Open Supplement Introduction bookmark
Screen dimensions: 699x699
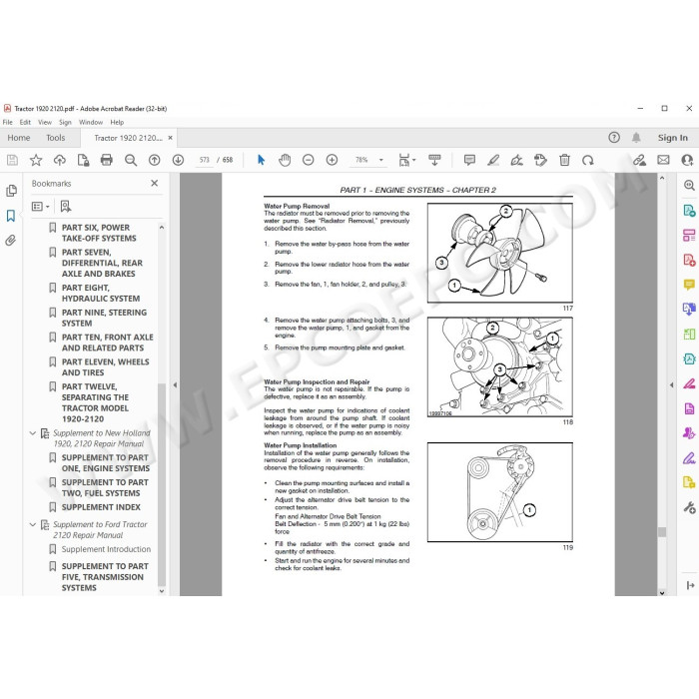(x=106, y=549)
